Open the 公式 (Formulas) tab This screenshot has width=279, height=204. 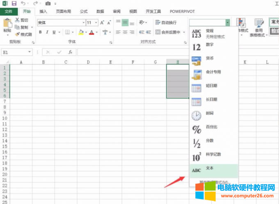(x=84, y=12)
